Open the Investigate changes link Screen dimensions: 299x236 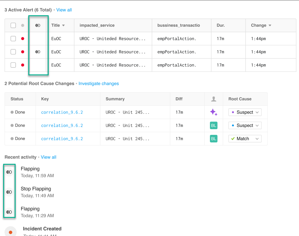[99, 84]
